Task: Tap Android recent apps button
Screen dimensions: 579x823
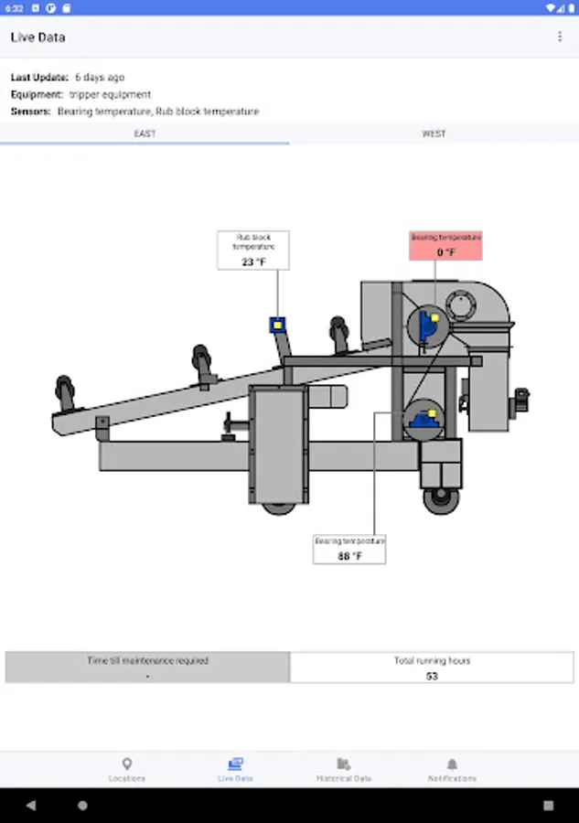Action: [548, 805]
